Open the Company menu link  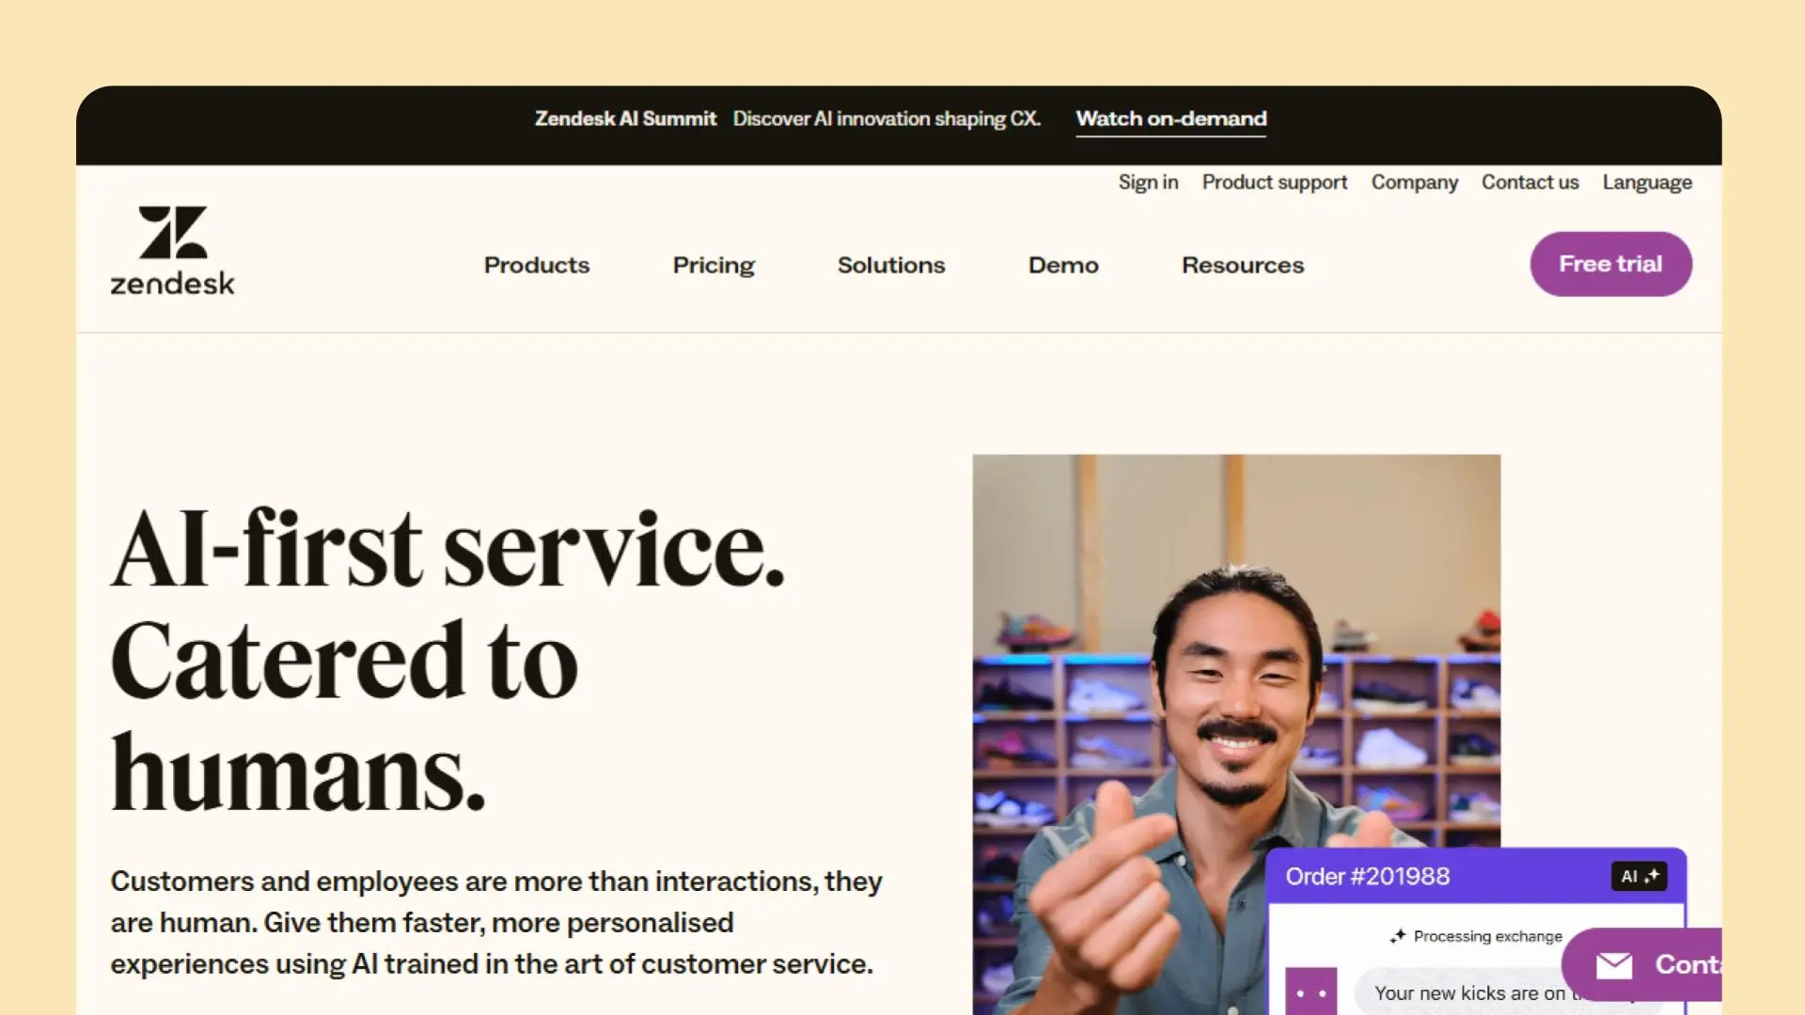coord(1414,182)
